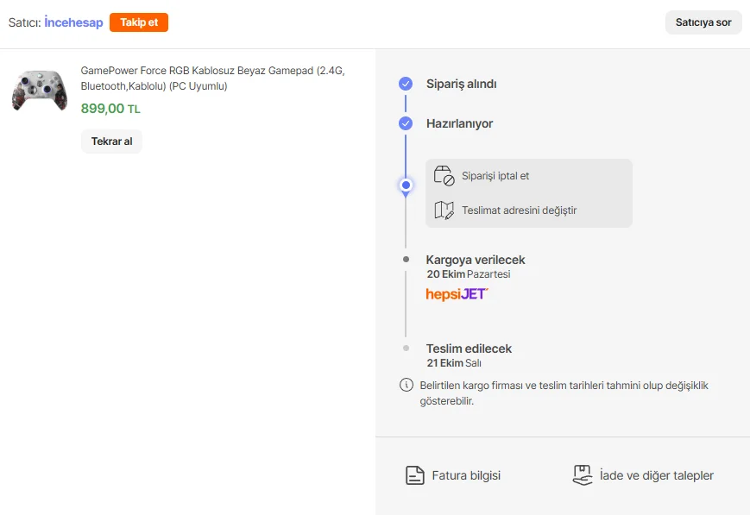Follow the seller with Takip et

click(x=139, y=22)
